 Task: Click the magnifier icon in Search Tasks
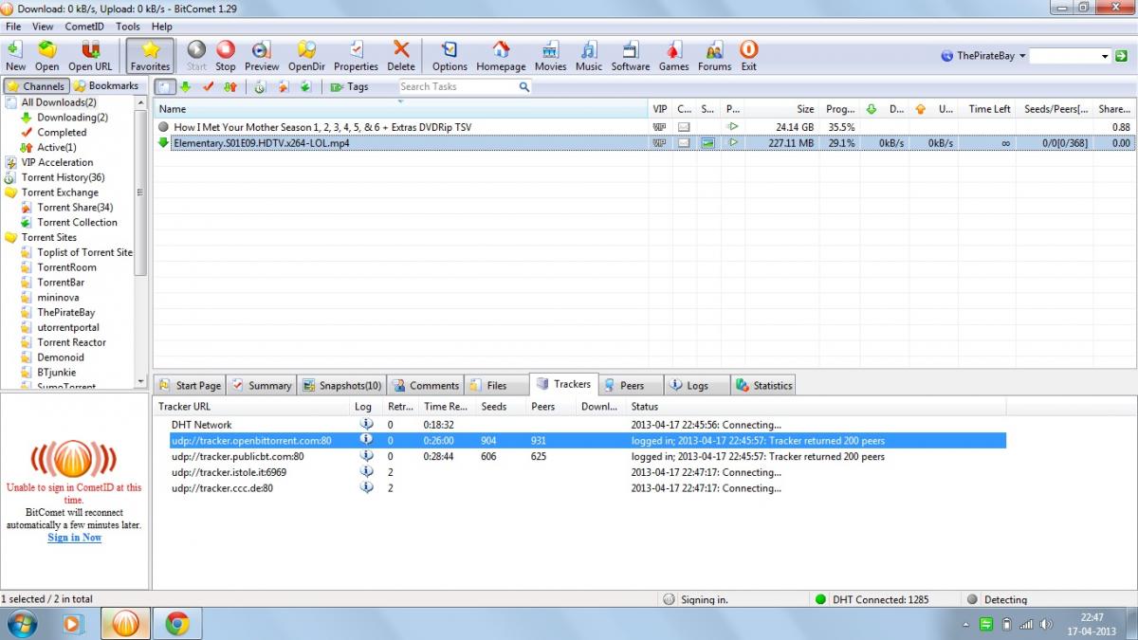[x=523, y=86]
